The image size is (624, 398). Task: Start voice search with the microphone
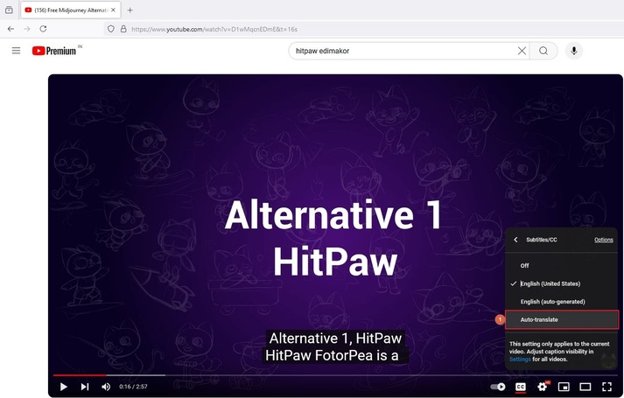point(574,51)
